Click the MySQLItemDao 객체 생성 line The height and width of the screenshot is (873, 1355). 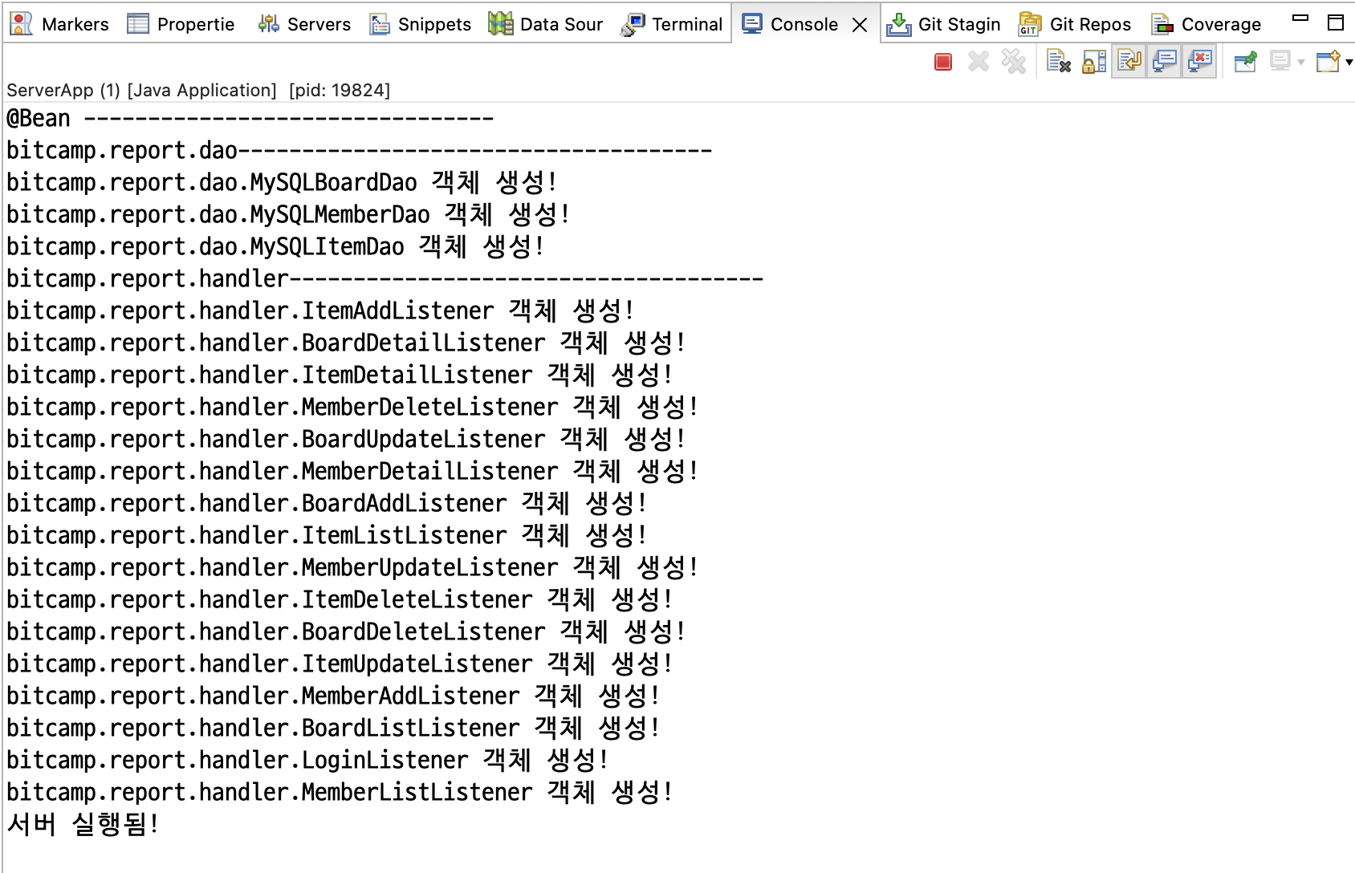click(275, 246)
